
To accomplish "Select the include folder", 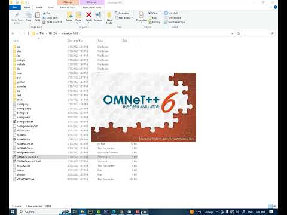I will tap(21, 64).
